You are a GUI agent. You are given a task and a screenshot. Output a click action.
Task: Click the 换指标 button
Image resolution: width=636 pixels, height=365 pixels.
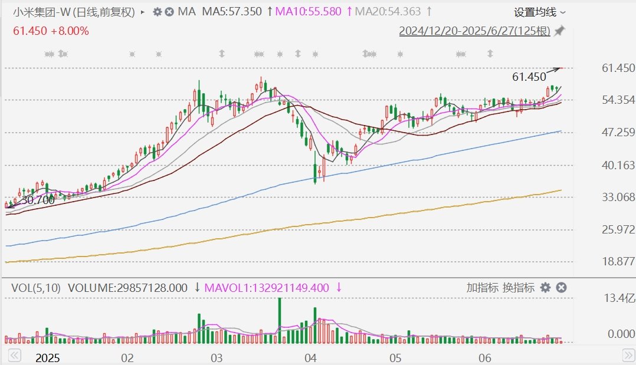[x=519, y=288]
